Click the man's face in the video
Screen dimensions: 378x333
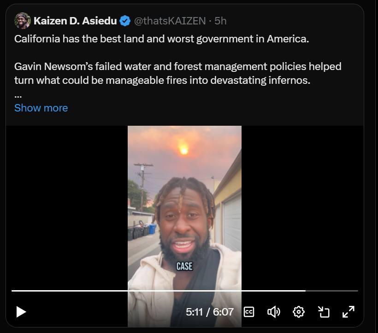tap(183, 221)
